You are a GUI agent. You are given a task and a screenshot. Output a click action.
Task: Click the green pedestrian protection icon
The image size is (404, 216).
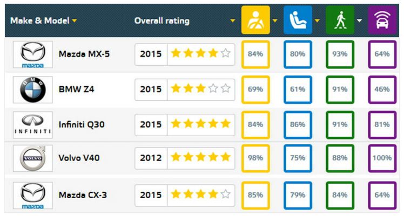[340, 20]
